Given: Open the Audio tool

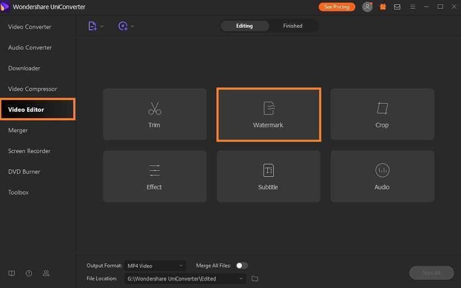Looking at the screenshot, I should click(382, 176).
